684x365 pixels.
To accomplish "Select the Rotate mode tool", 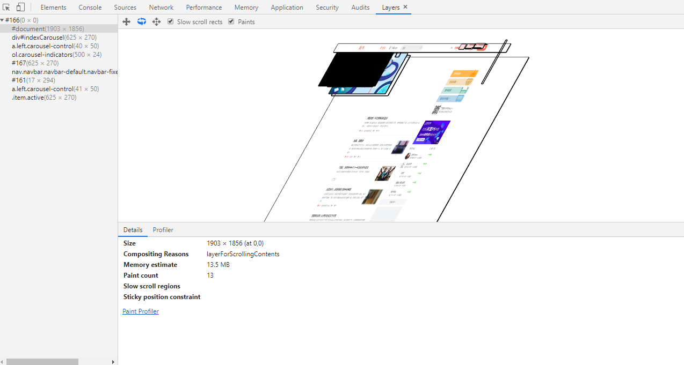I will 142,21.
